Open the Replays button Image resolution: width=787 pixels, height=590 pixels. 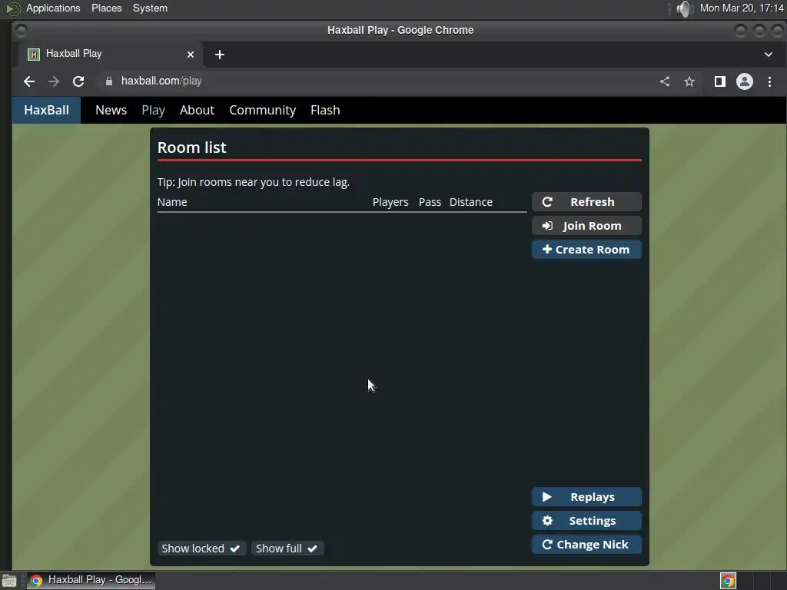pos(586,497)
